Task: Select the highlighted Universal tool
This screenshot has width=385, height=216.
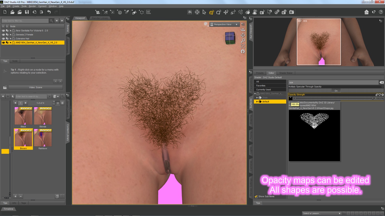Action: click(x=211, y=12)
